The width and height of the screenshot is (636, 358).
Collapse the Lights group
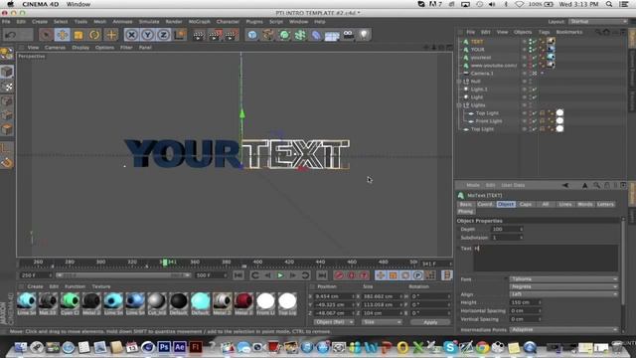point(459,105)
